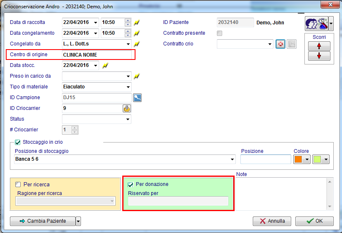Click lightning icon next to Data congelamento
342x233 pixels.
137,33
